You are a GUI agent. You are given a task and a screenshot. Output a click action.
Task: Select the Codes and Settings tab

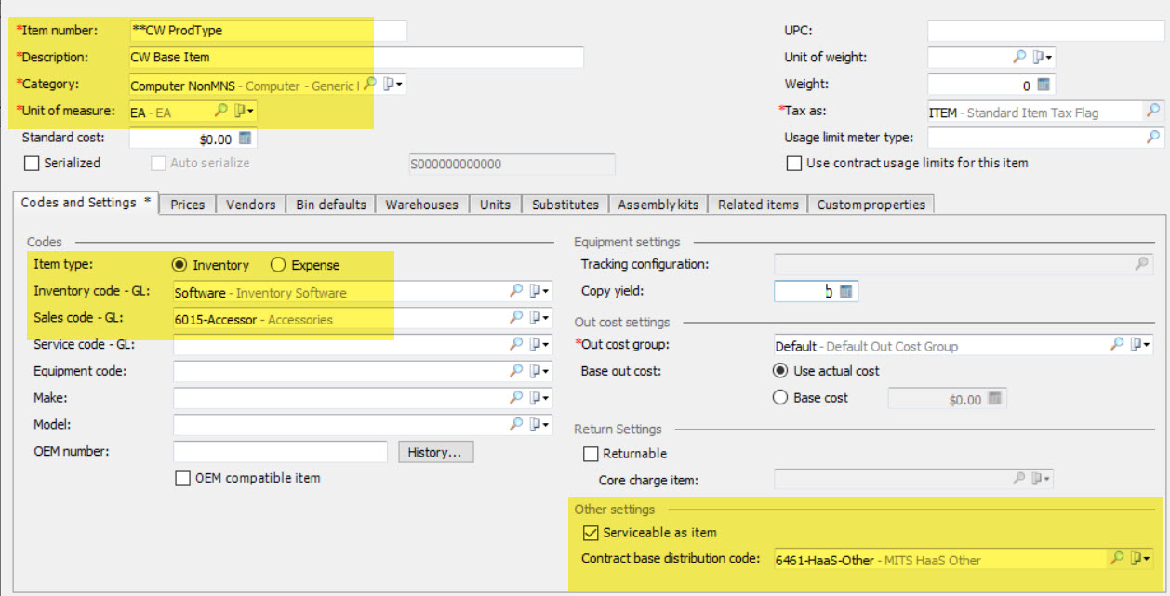click(86, 203)
